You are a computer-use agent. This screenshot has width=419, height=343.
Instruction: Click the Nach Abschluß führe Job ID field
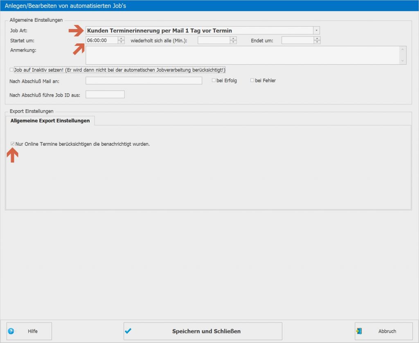(x=105, y=95)
